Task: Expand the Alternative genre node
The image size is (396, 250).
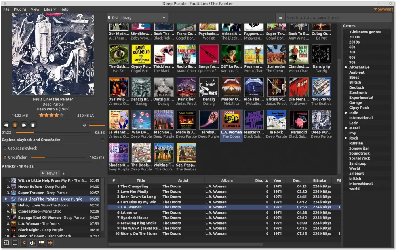Action: 346,67
